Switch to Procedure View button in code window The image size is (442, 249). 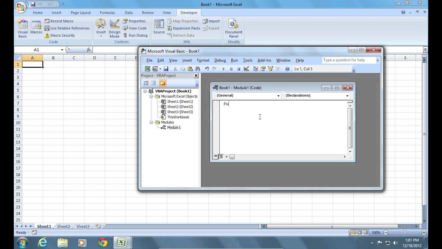215,156
